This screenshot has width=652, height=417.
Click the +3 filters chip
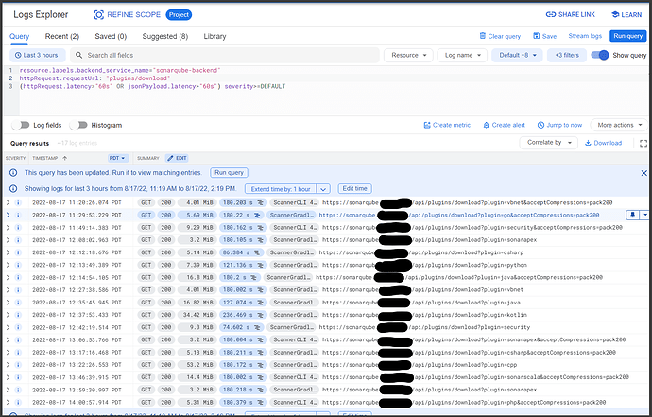pos(567,55)
